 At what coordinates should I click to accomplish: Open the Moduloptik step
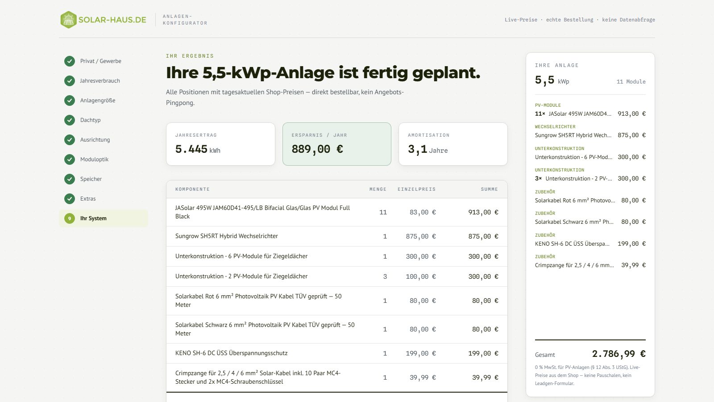(104, 159)
